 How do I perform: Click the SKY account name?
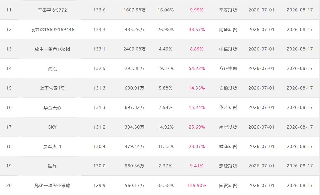tap(52, 127)
